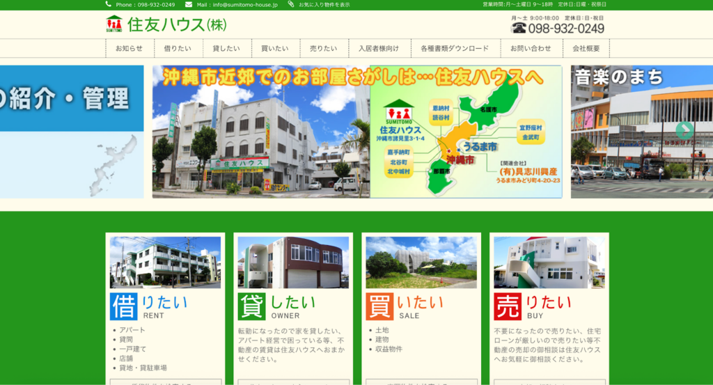Click the 住友ハウス(株) site title
This screenshot has width=713, height=385.
click(177, 24)
